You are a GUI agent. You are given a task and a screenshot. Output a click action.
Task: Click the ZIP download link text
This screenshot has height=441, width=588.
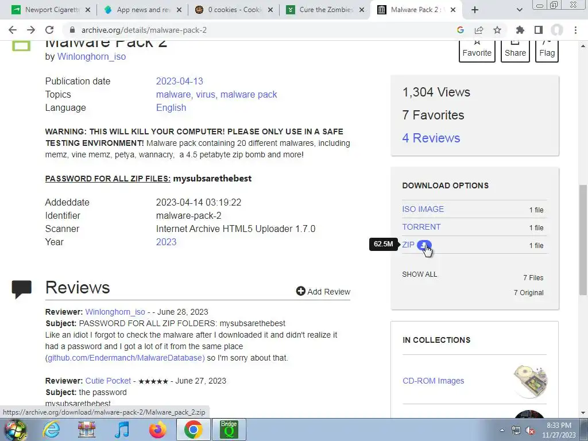(408, 245)
